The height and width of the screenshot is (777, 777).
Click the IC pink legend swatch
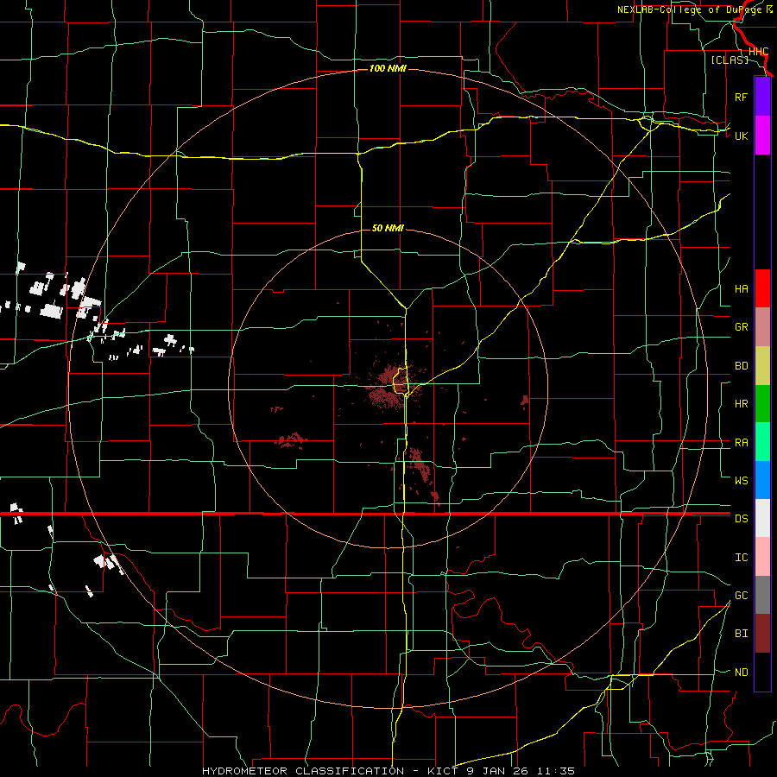pos(762,557)
